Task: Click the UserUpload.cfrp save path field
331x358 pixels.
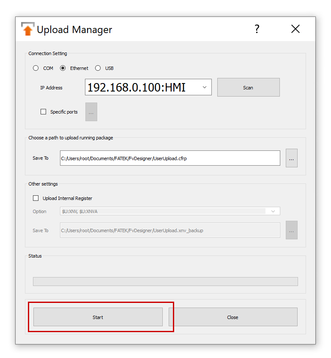Action: pyautogui.click(x=170, y=158)
